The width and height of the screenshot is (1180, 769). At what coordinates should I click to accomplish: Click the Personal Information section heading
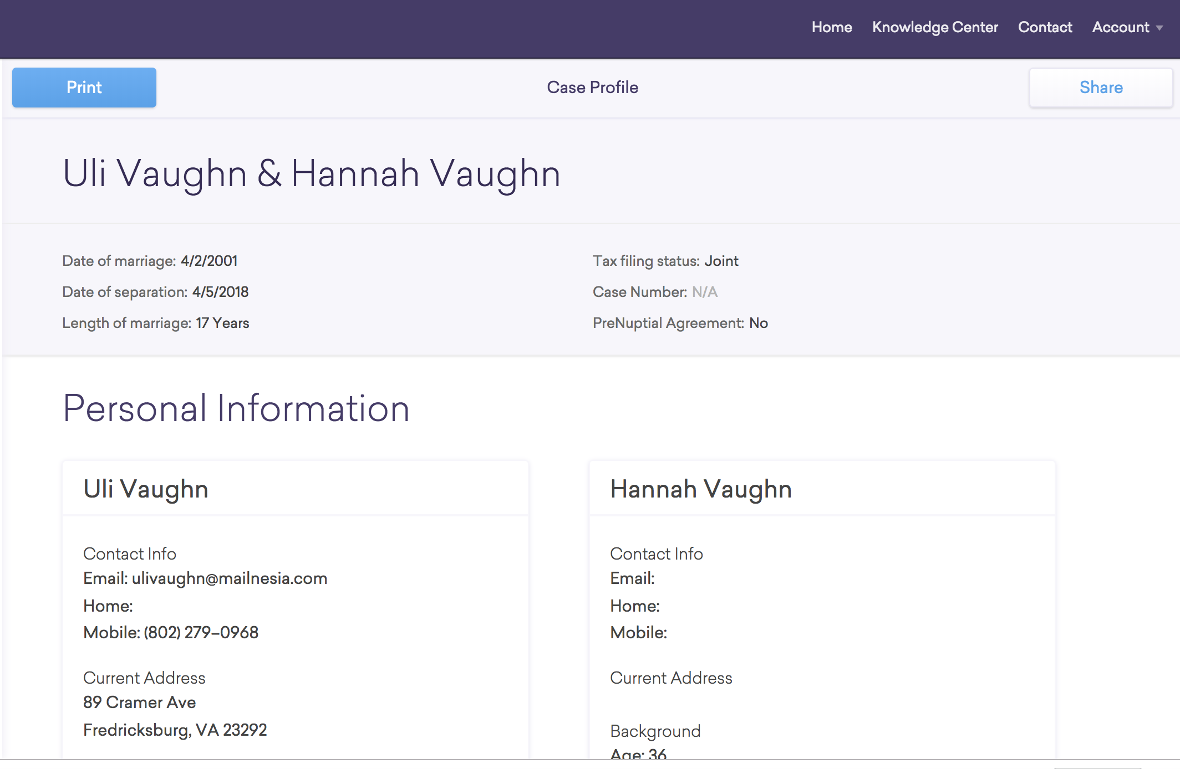236,408
